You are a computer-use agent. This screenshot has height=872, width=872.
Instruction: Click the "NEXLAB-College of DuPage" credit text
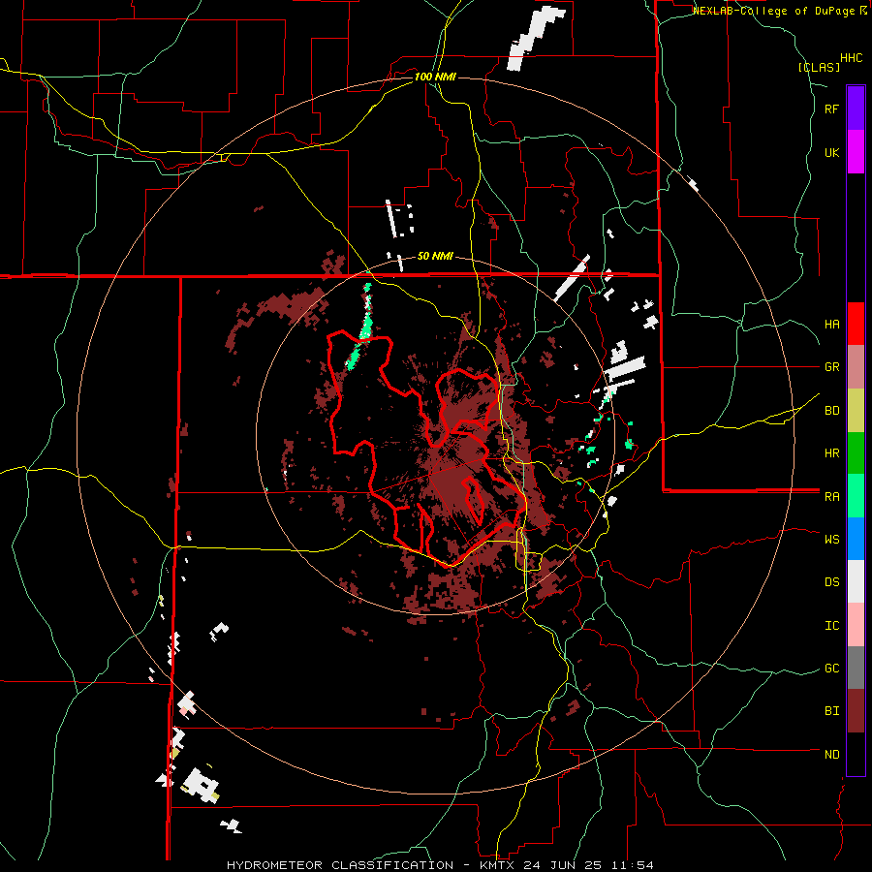tap(774, 11)
